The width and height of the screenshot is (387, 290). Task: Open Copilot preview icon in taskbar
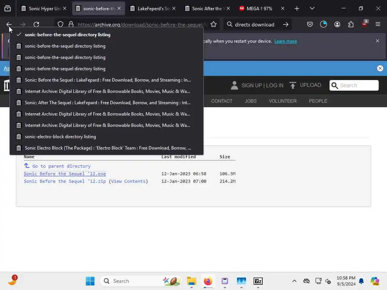point(375,281)
